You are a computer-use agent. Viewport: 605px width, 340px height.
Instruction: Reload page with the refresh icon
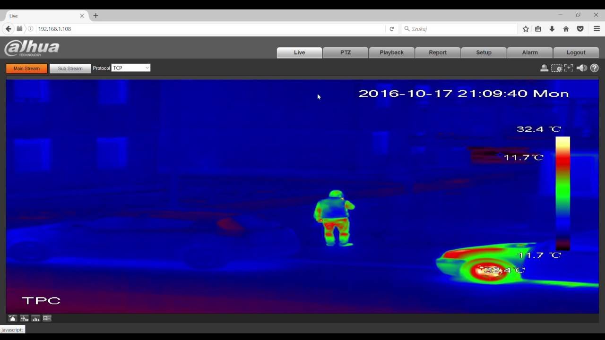[x=392, y=29]
